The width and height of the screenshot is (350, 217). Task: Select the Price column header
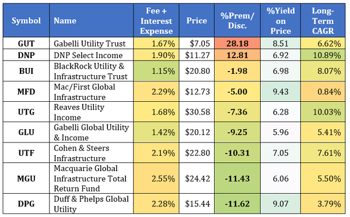coord(197,20)
